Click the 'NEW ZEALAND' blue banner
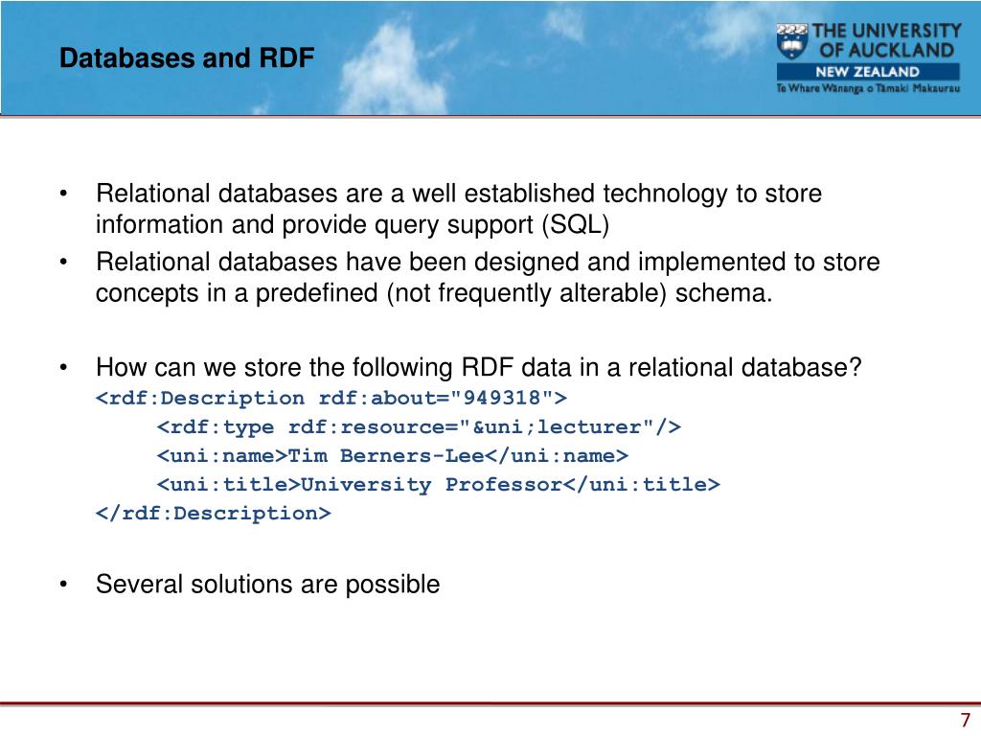Viewport: 981px width, 736px height. (x=868, y=71)
